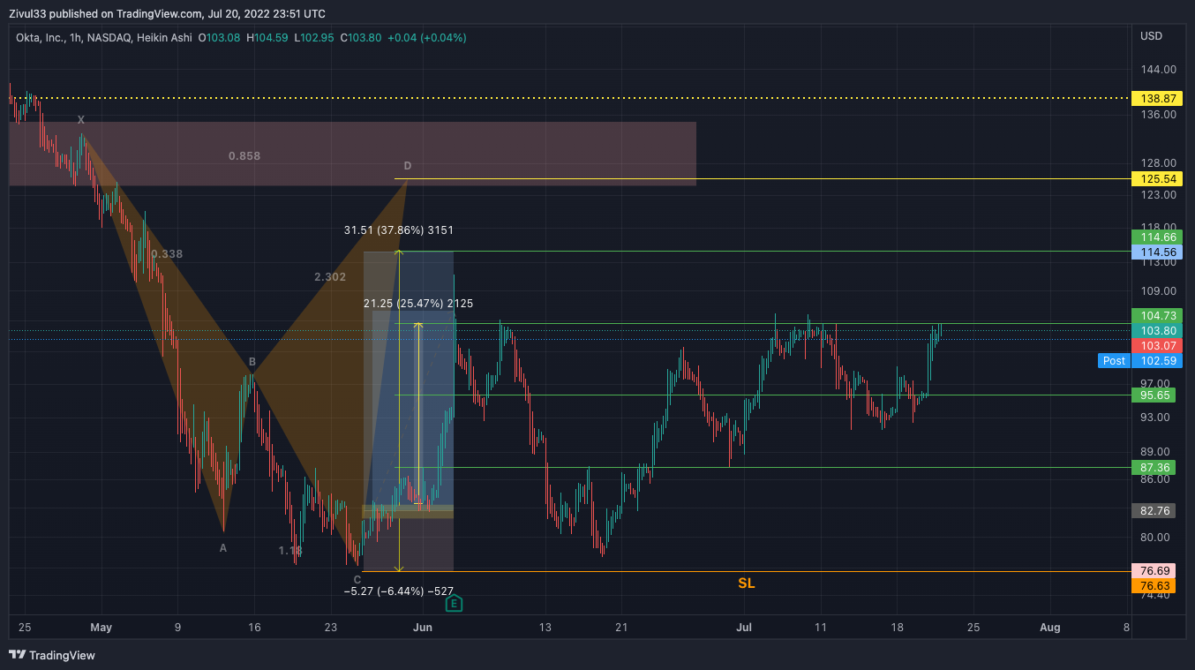Click the 136.00 price axis tick

(1158, 115)
